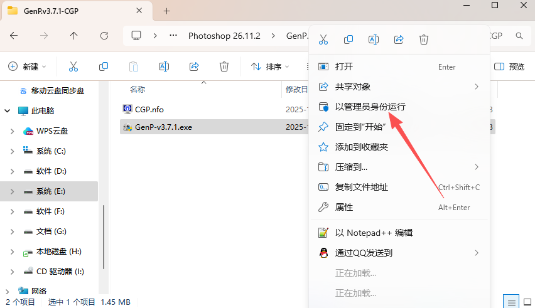Screen dimensions: 535x308
Task: Expand breadcrumb chevron after This PC icon
Action: [155, 36]
